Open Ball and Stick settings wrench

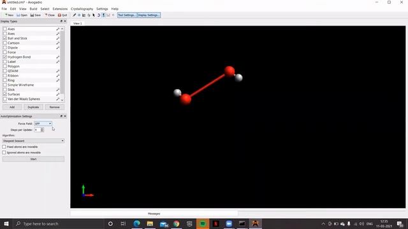coord(58,38)
